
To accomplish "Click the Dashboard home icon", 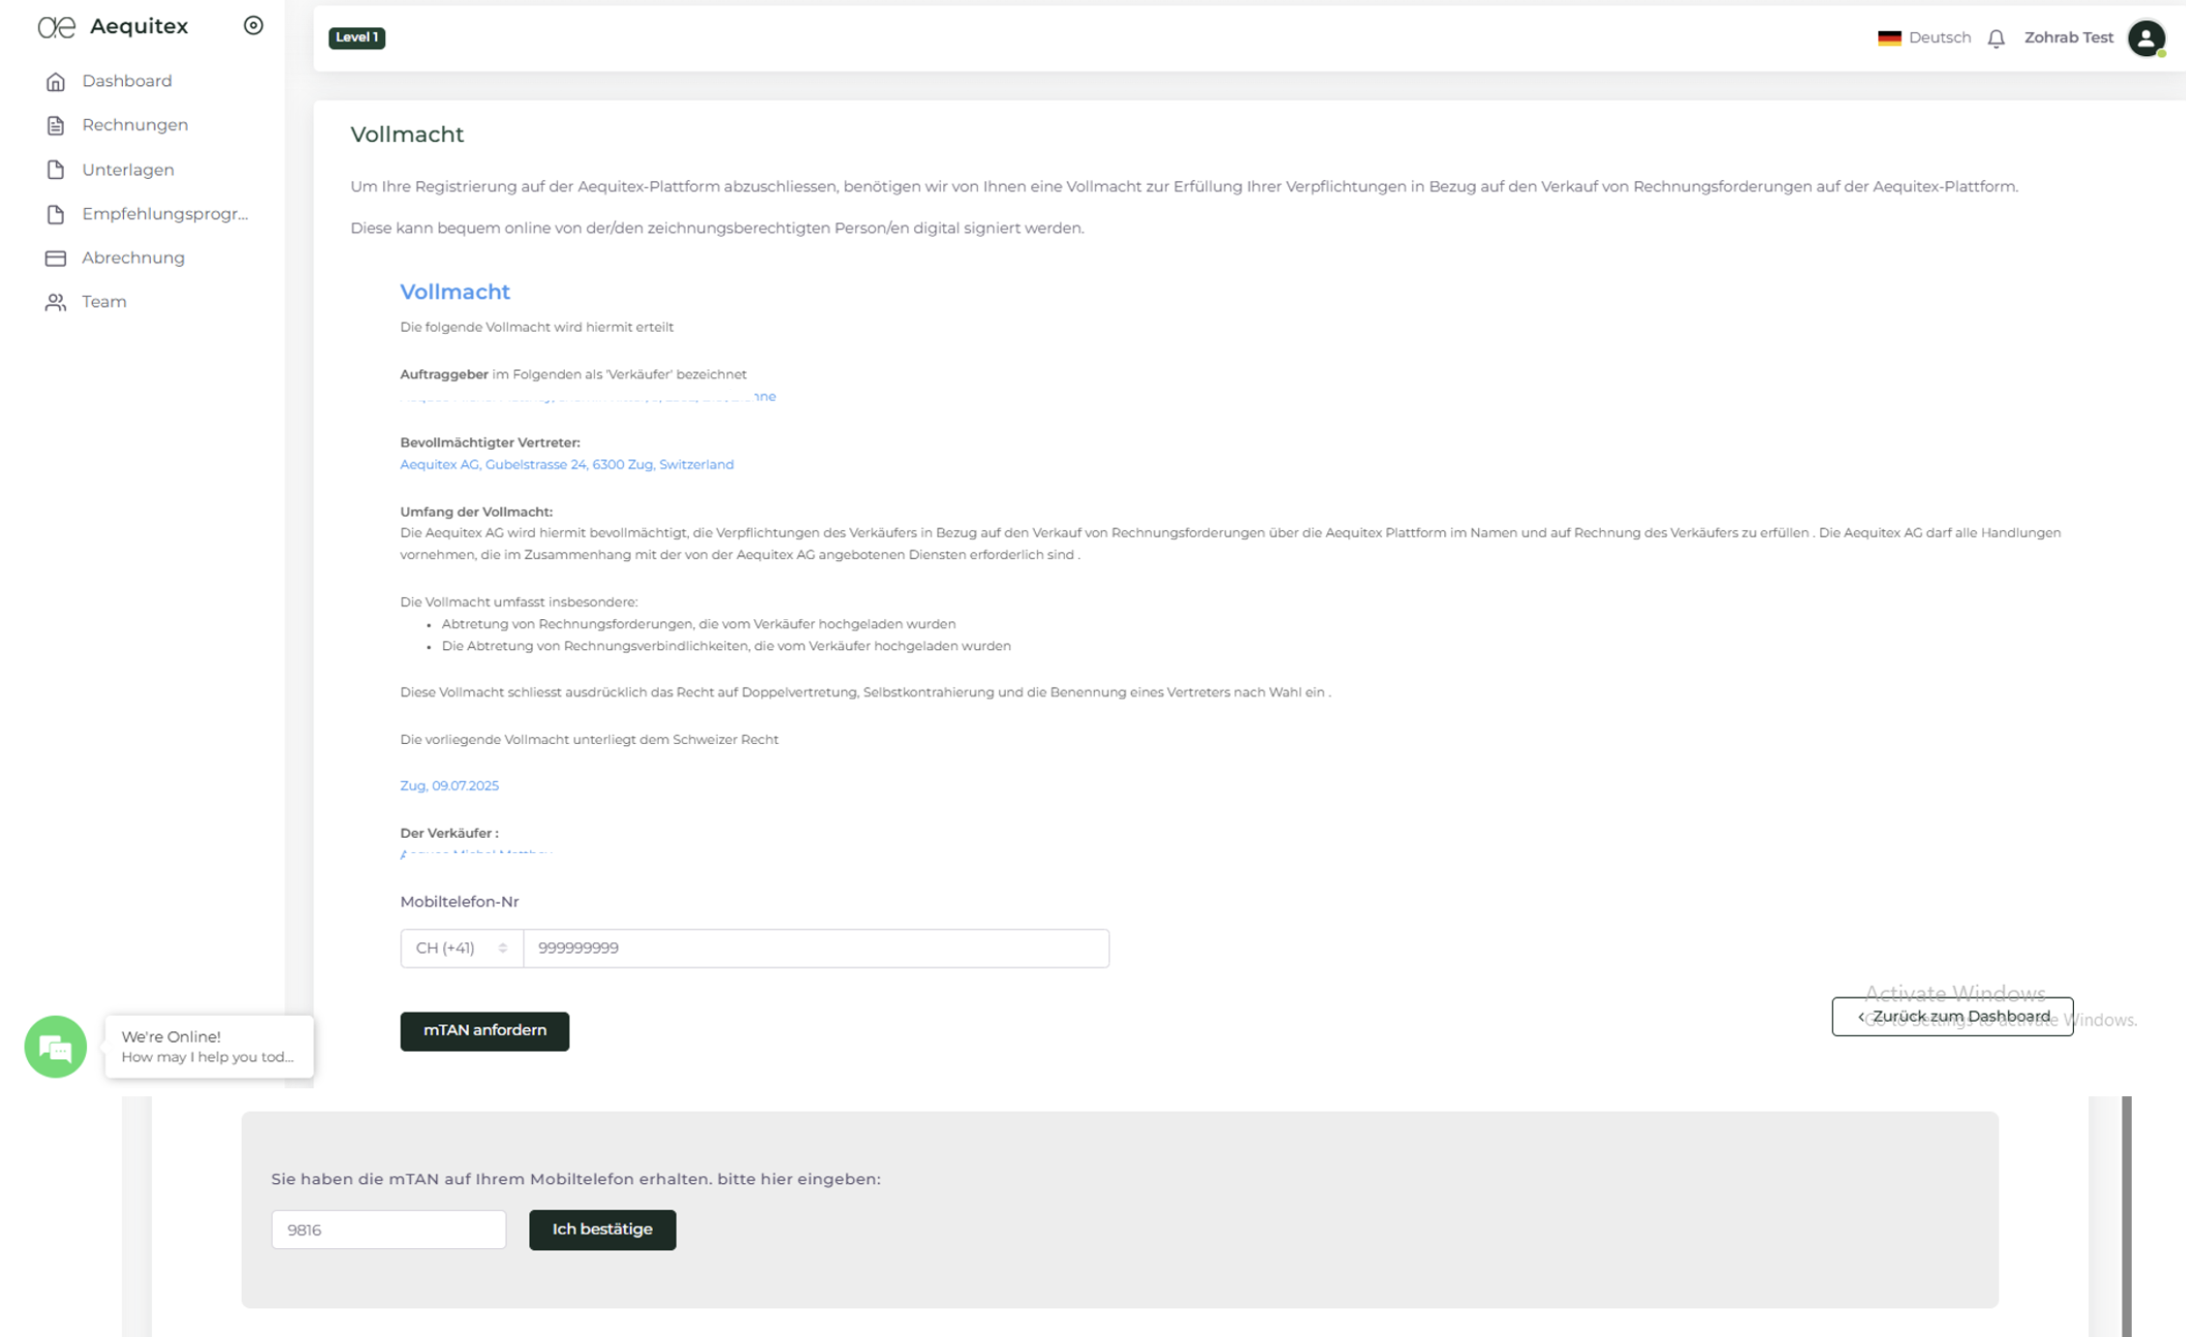I will (x=55, y=81).
